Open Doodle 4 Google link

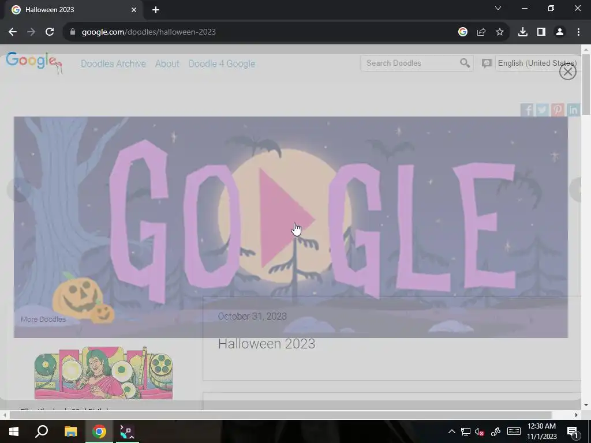tap(222, 63)
